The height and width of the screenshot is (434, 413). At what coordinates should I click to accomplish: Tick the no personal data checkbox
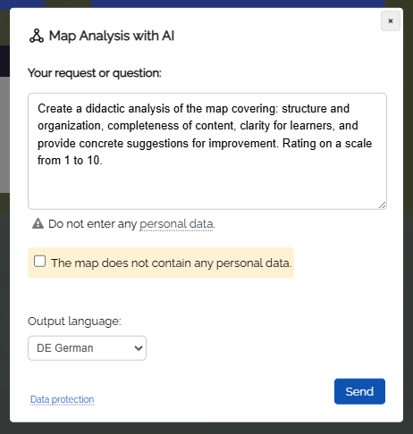pos(39,262)
